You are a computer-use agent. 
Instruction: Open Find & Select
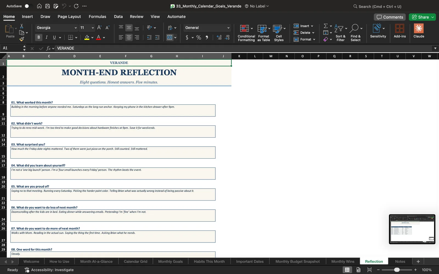(x=356, y=33)
